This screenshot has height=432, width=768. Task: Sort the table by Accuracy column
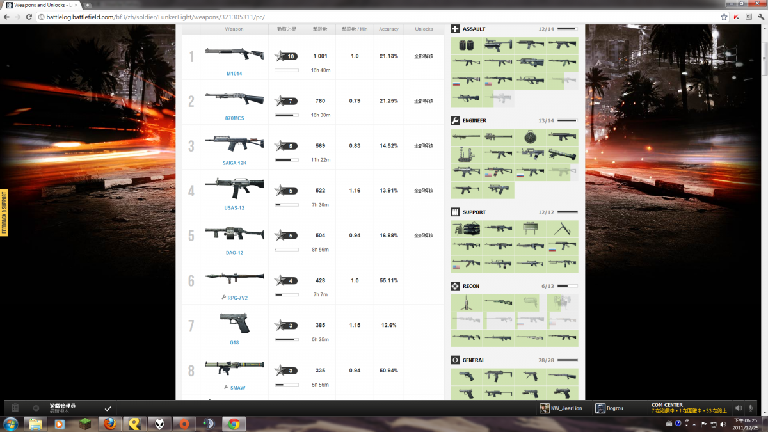(x=388, y=29)
